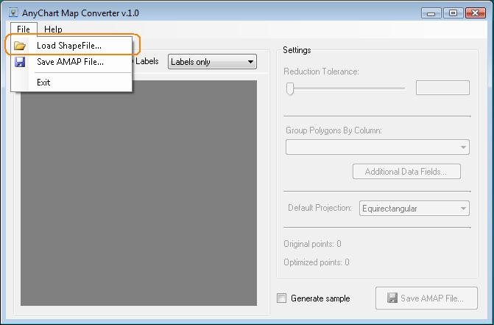Screen dimensions: 494x325
Task: Maximize the AnyChart Map Converter window
Action: 452,13
